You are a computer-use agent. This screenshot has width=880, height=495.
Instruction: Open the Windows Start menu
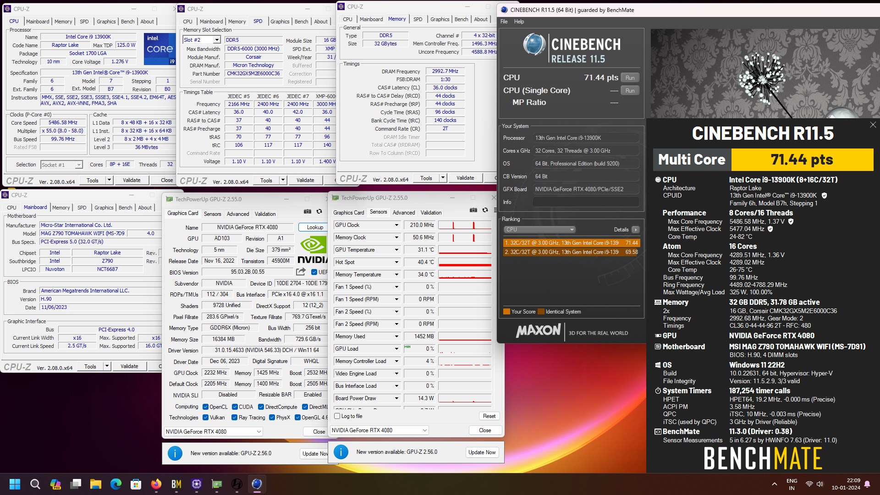pyautogui.click(x=15, y=484)
